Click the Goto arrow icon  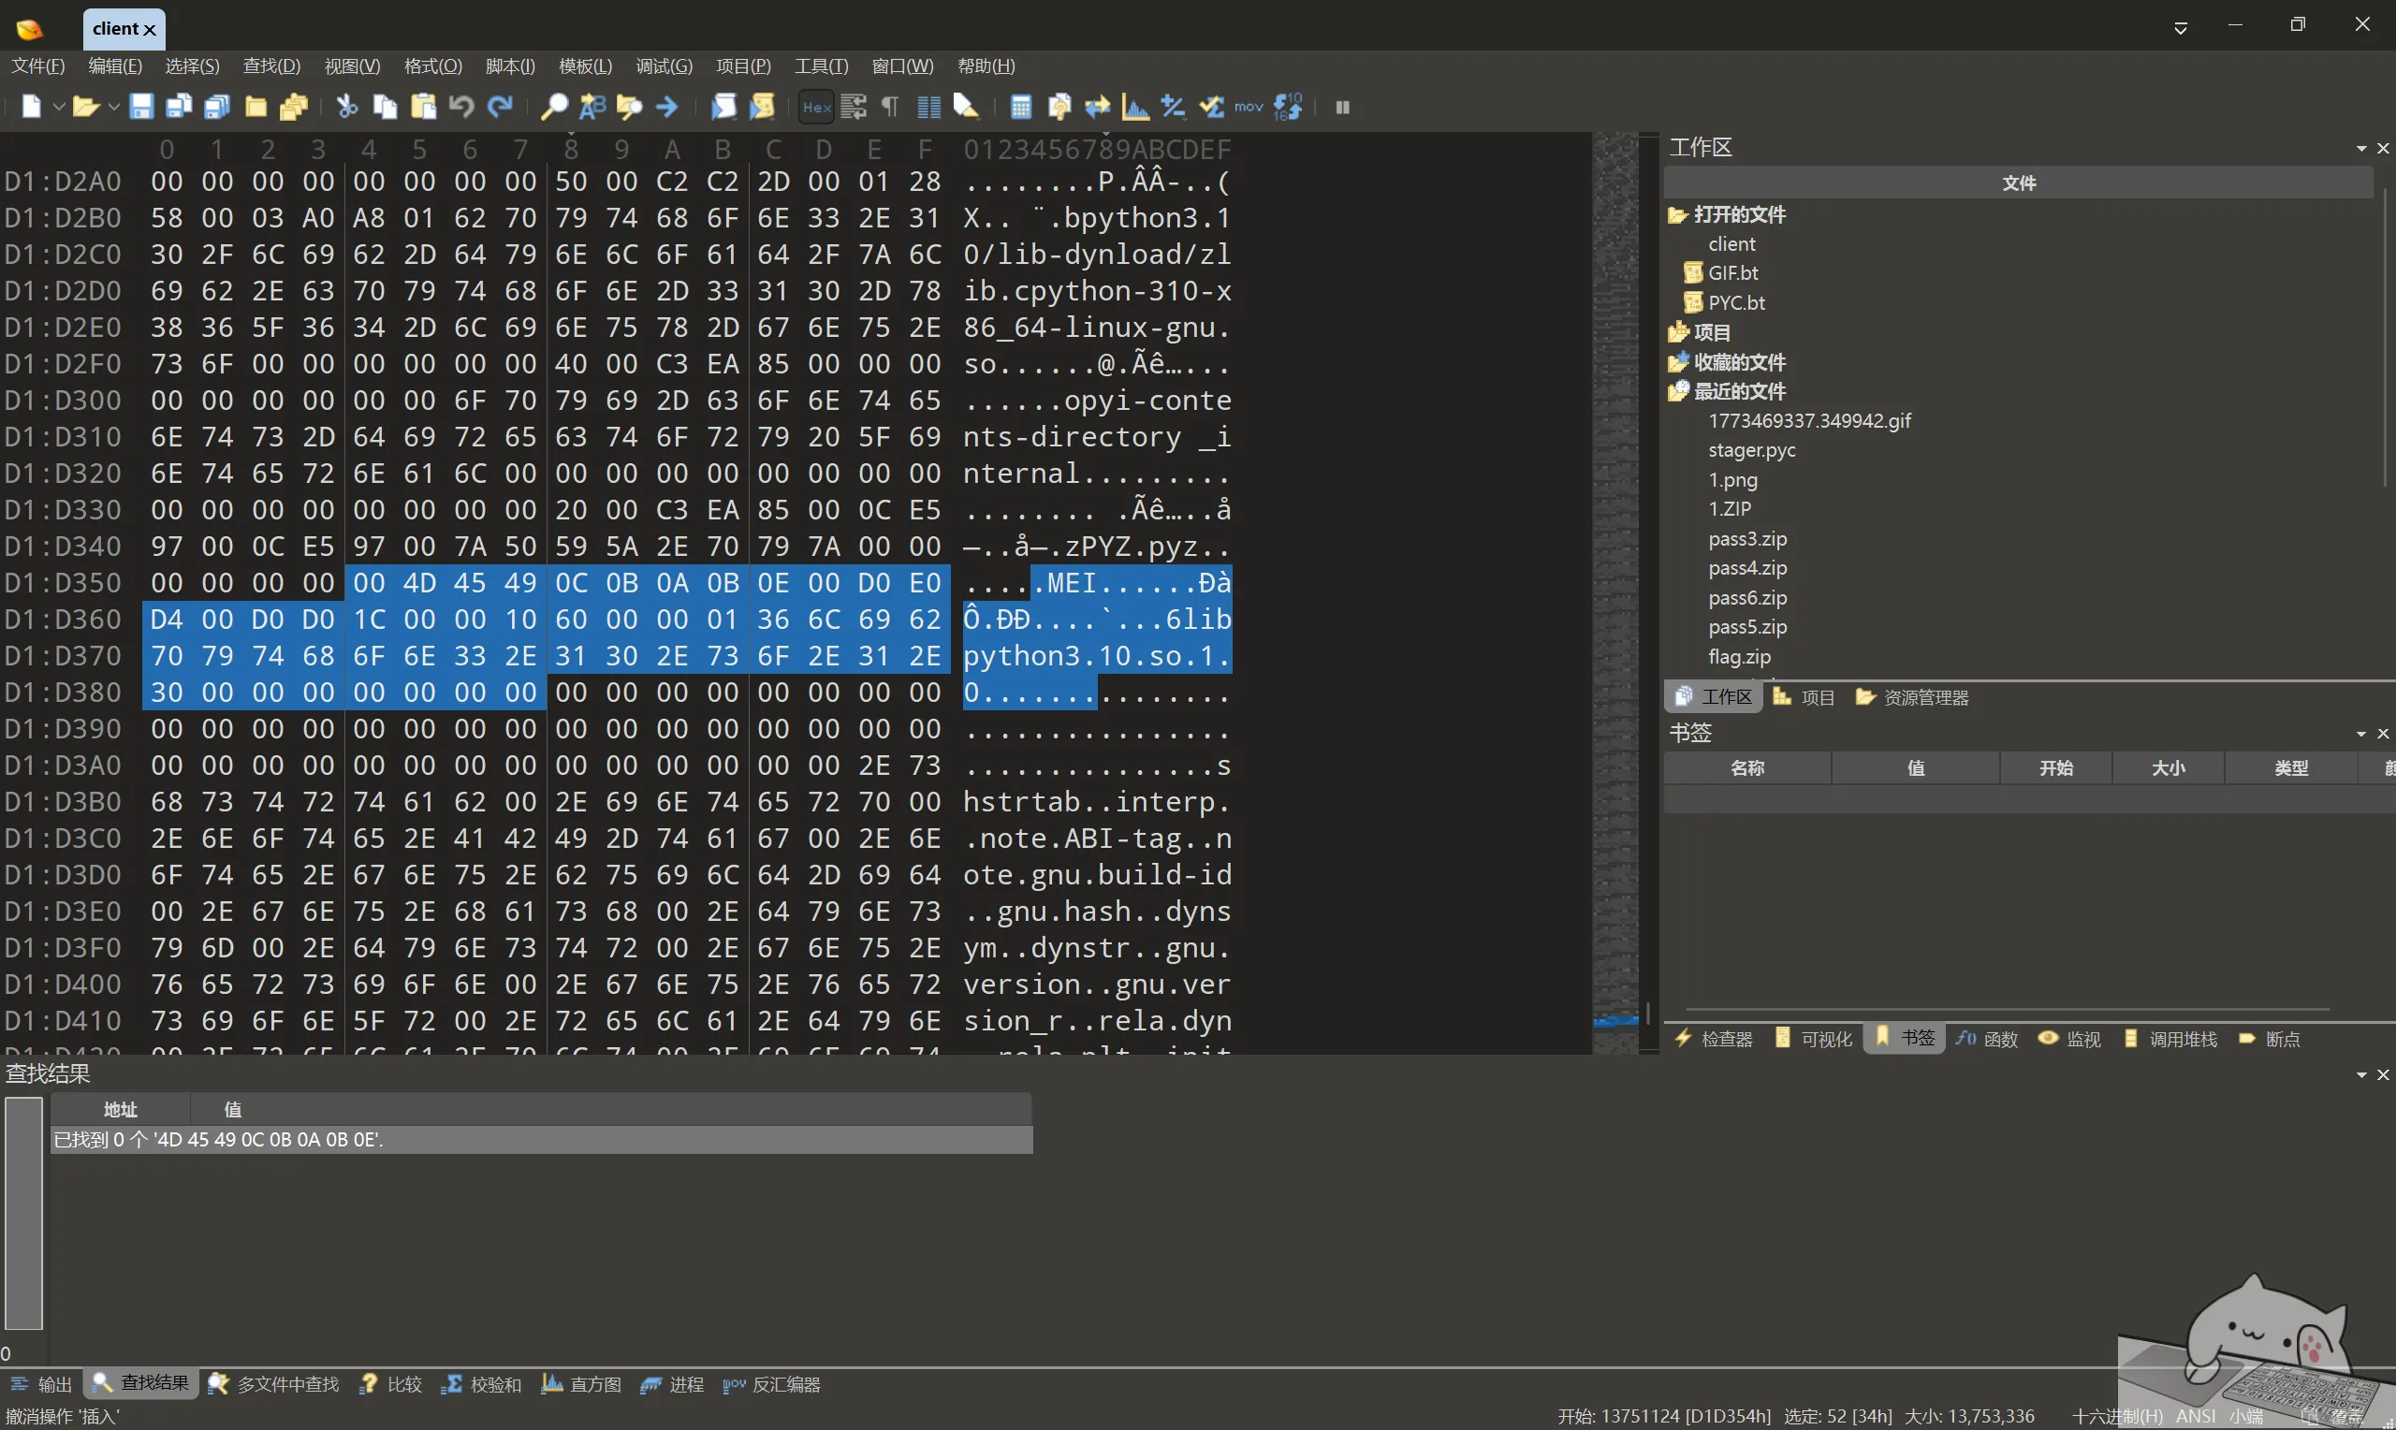coord(667,107)
